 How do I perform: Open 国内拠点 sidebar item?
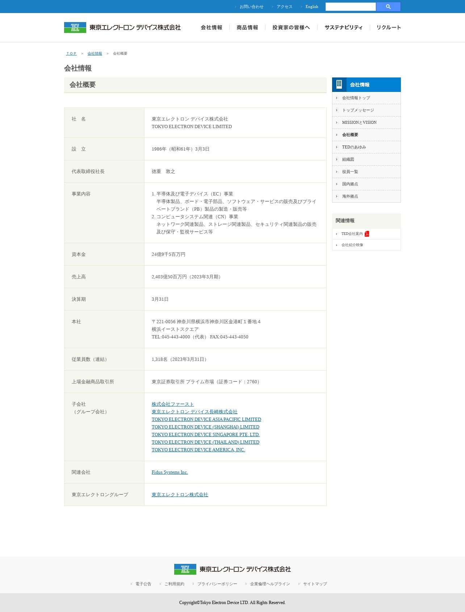366,184
